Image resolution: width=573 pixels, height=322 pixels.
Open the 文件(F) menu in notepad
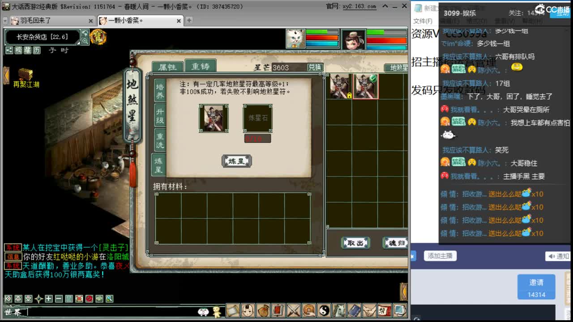(x=423, y=21)
